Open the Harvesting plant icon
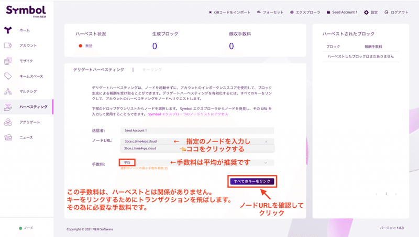The height and width of the screenshot is (237, 419). click(8, 107)
